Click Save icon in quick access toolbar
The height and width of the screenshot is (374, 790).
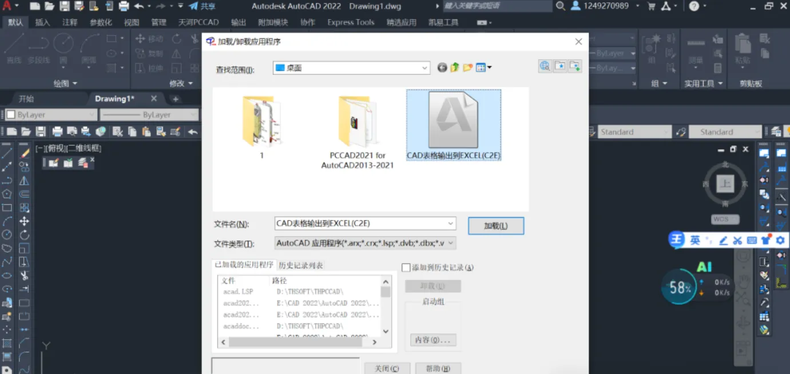[x=65, y=6]
